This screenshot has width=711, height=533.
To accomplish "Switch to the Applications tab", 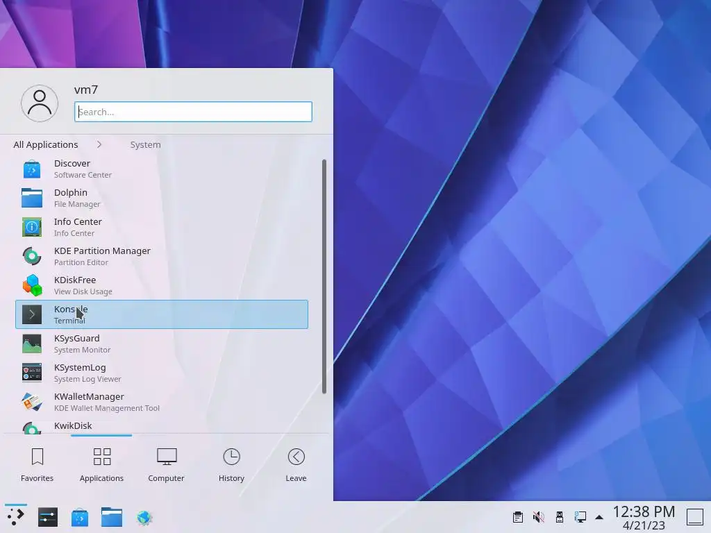I will pyautogui.click(x=101, y=466).
